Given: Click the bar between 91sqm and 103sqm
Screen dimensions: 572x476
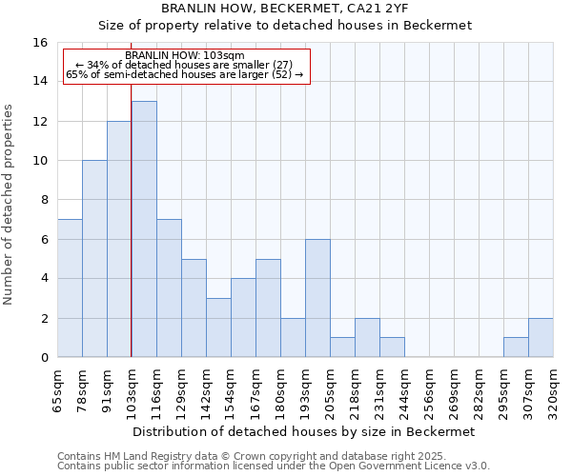Looking at the screenshot, I should 119,239.
